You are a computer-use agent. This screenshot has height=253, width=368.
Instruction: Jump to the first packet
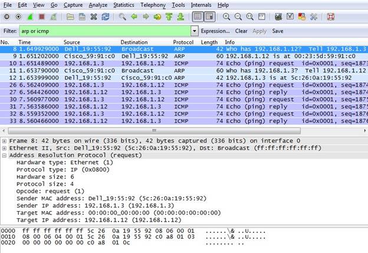tap(169, 17)
